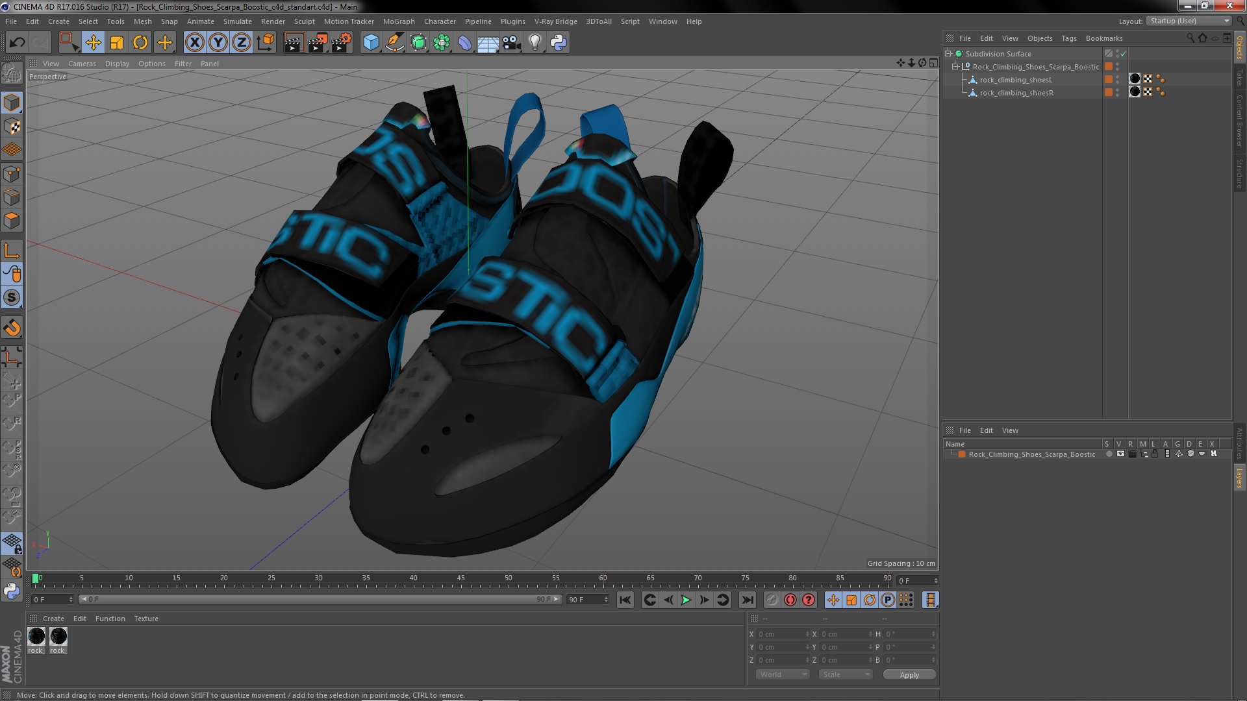Open the Layers side tab
The width and height of the screenshot is (1247, 701).
click(1239, 478)
